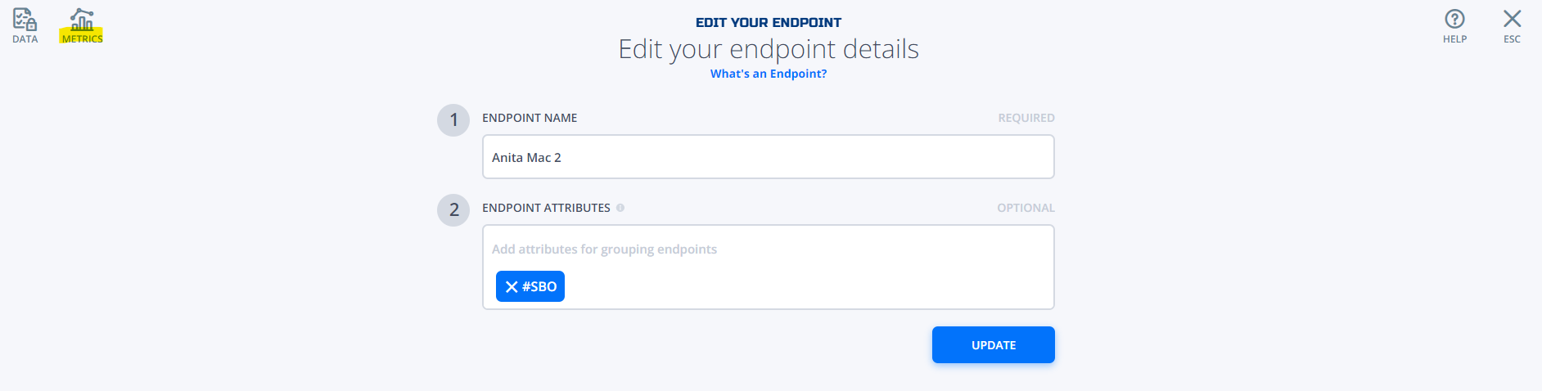Remove the #SBO attribute tag
1542x391 pixels.
click(512, 286)
